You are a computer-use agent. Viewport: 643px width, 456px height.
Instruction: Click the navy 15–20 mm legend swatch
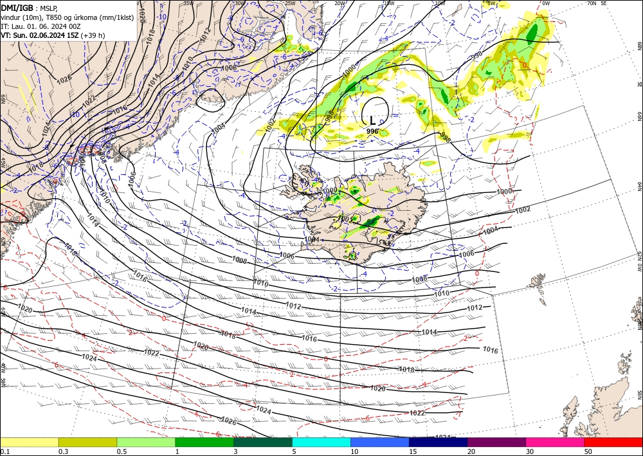pyautogui.click(x=438, y=442)
